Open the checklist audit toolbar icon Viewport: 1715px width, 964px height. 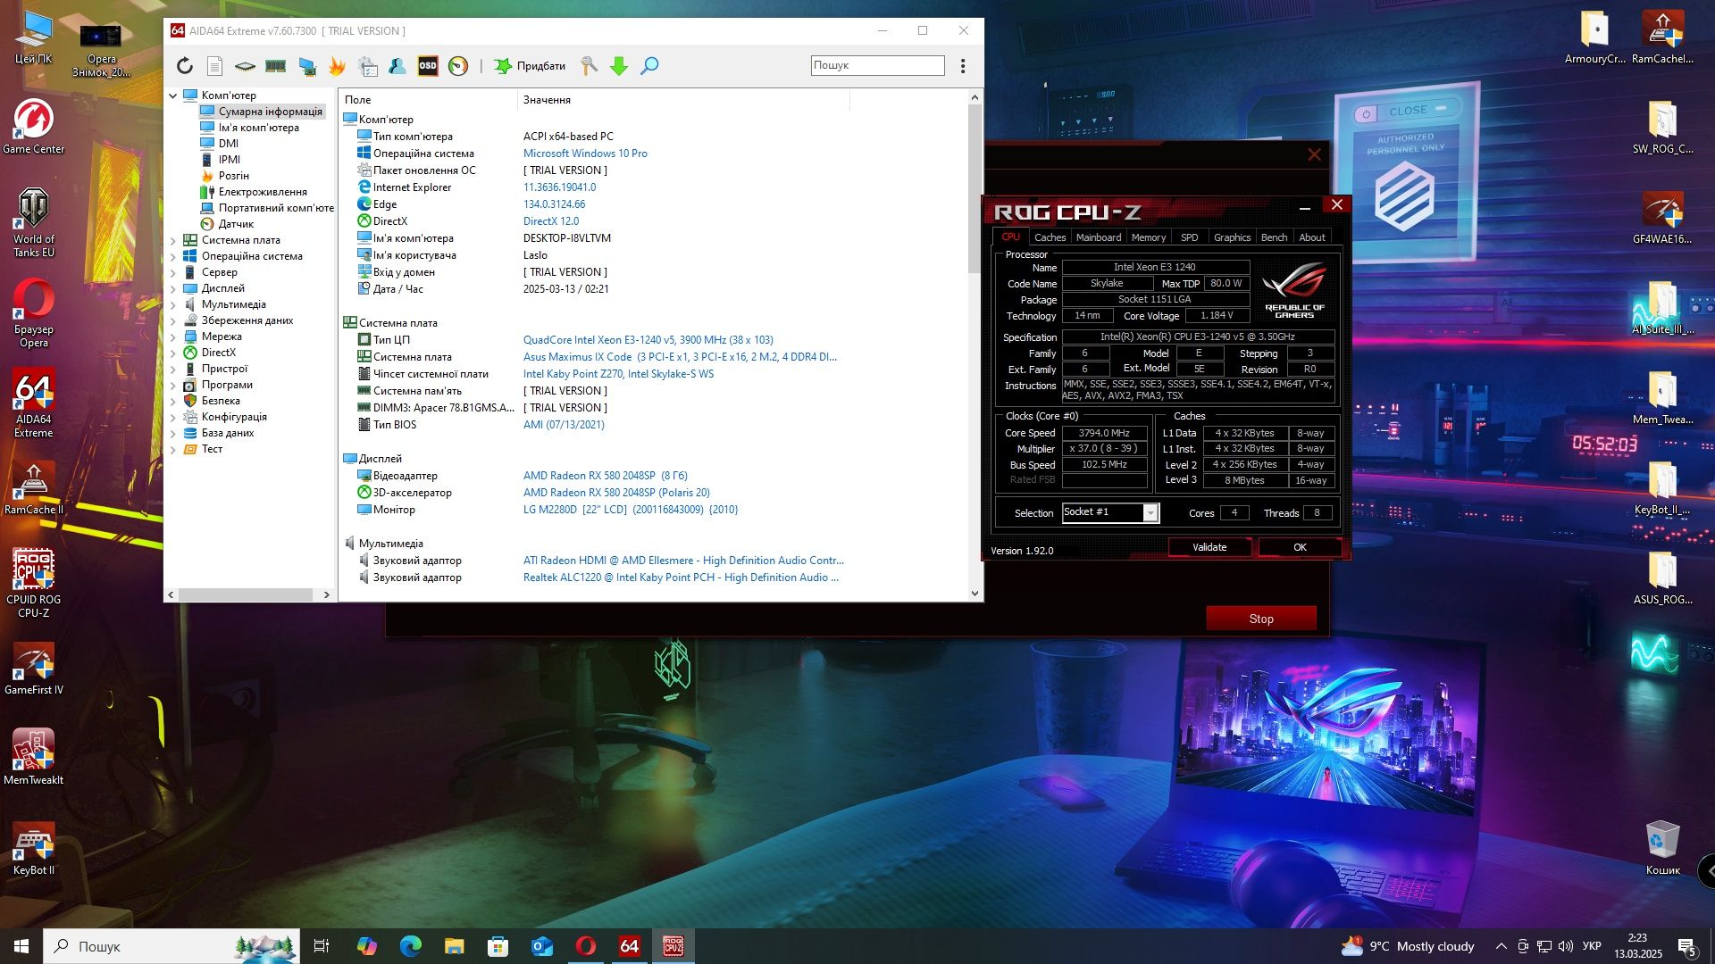coord(368,66)
